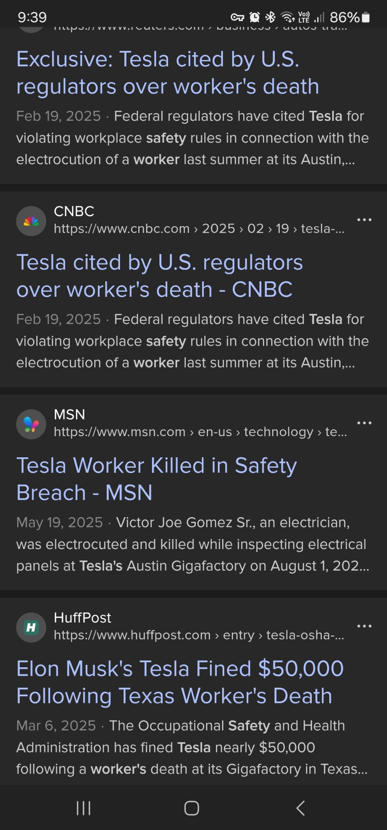Open 'Tesla cited by U.S. regulators - CNBC' headline
This screenshot has height=830, width=387.
tap(159, 276)
